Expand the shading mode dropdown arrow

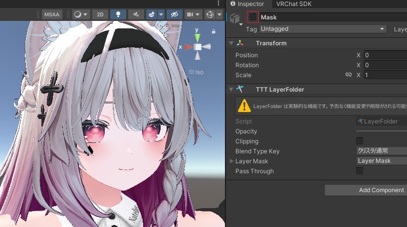(85, 14)
